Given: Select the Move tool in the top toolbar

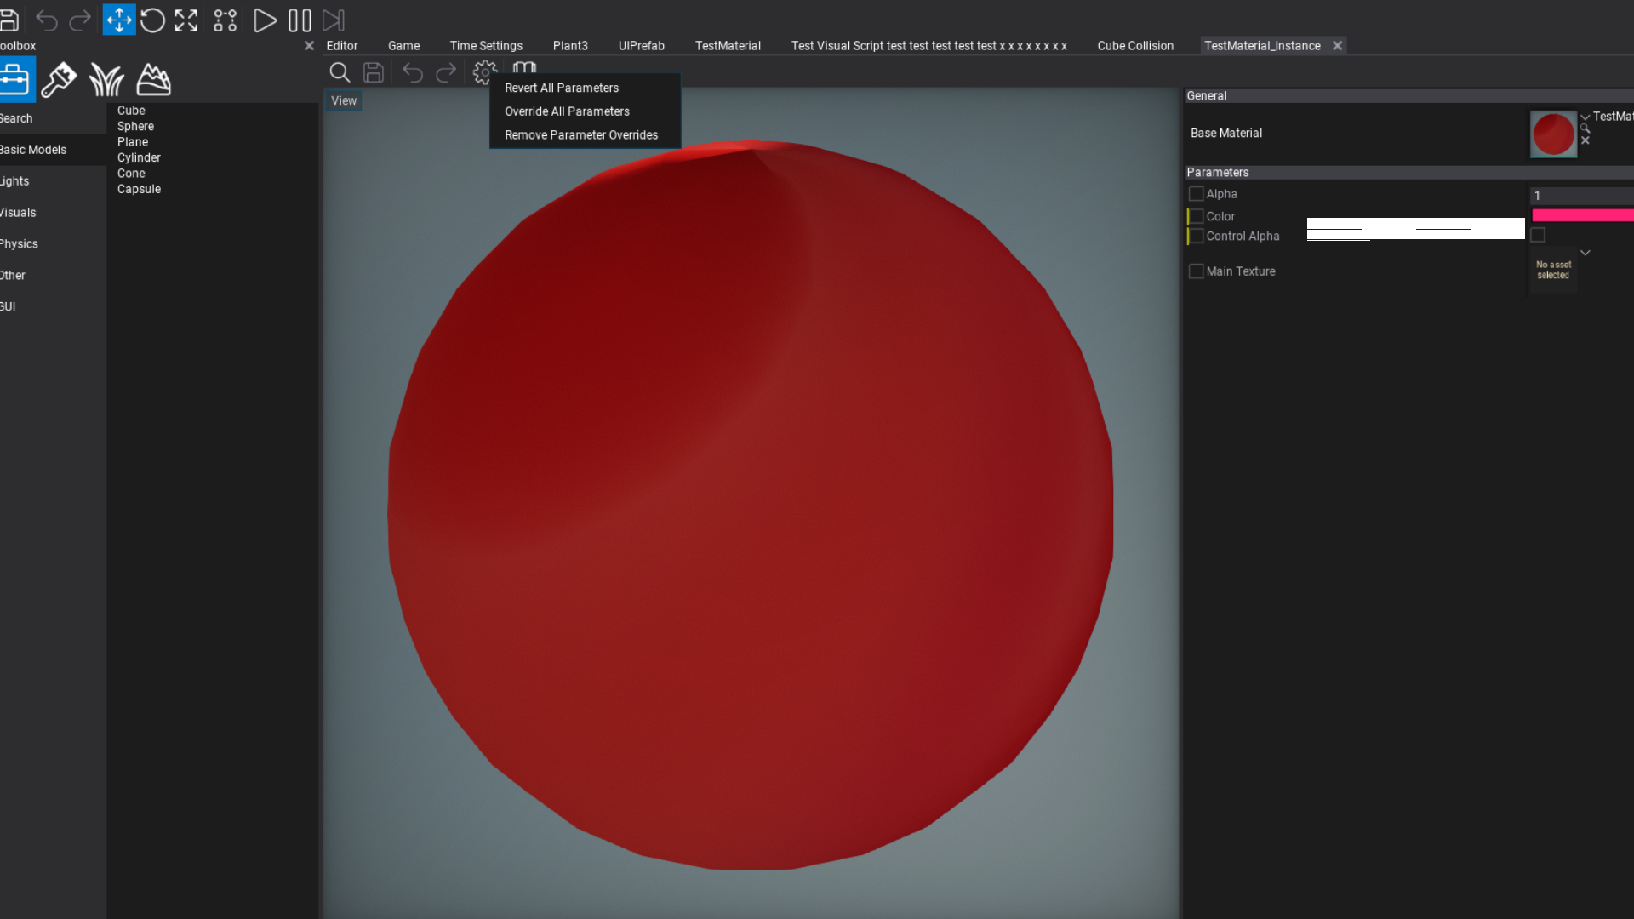Looking at the screenshot, I should click(119, 20).
